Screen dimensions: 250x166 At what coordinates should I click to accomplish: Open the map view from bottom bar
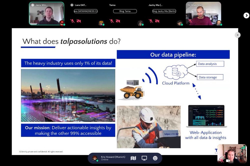click(133, 158)
